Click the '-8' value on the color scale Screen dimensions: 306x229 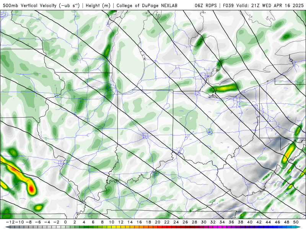coord(29,222)
